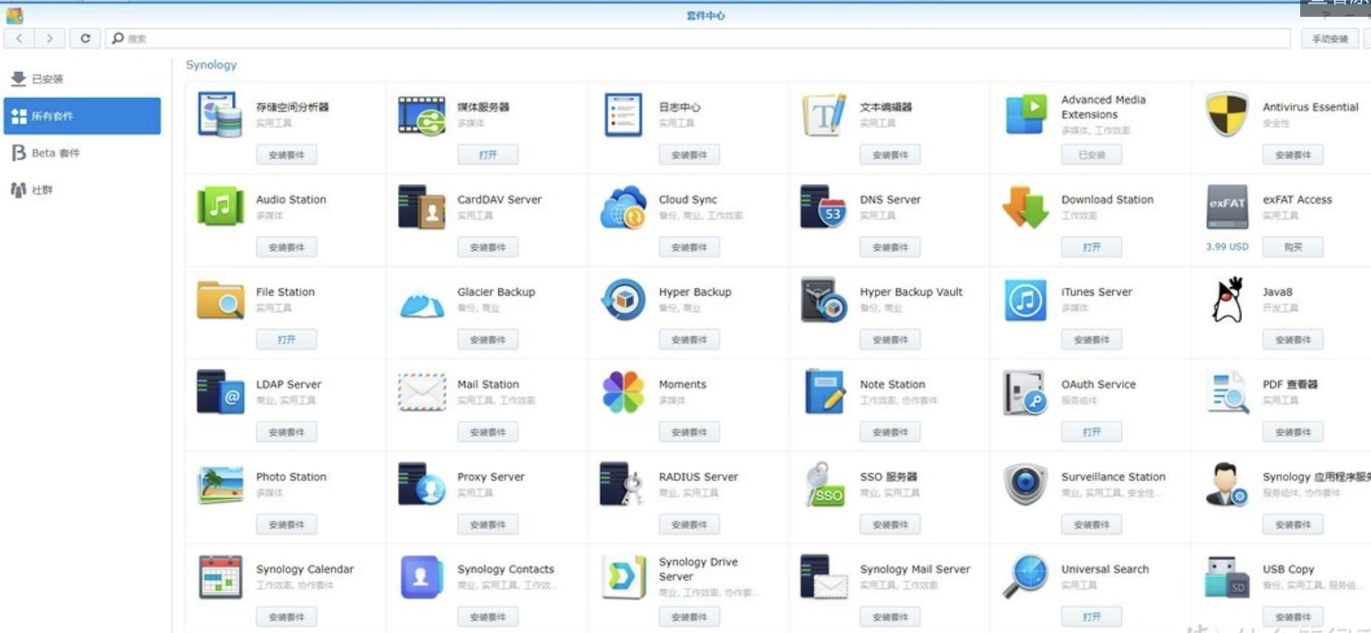
Task: Click the Cloud Sync title text
Action: coord(688,200)
